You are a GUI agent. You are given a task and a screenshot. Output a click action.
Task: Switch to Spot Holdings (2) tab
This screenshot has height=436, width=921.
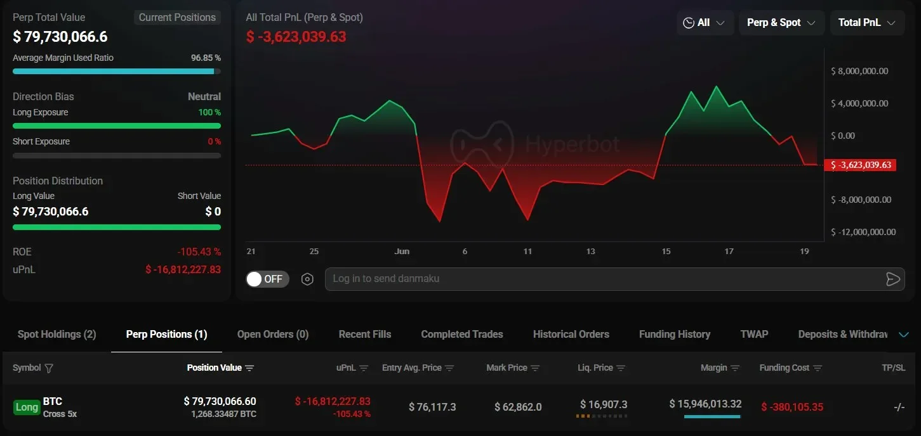[56, 334]
